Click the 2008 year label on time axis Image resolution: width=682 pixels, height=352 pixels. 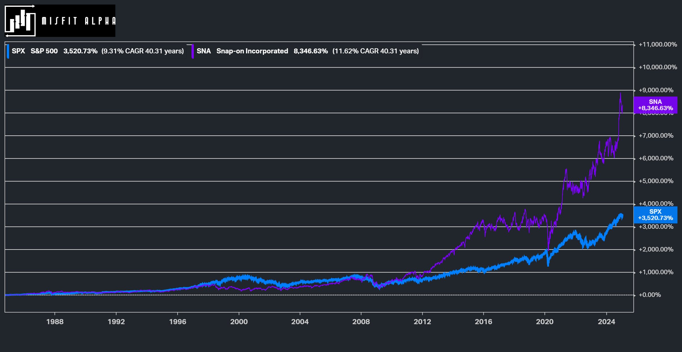point(361,322)
